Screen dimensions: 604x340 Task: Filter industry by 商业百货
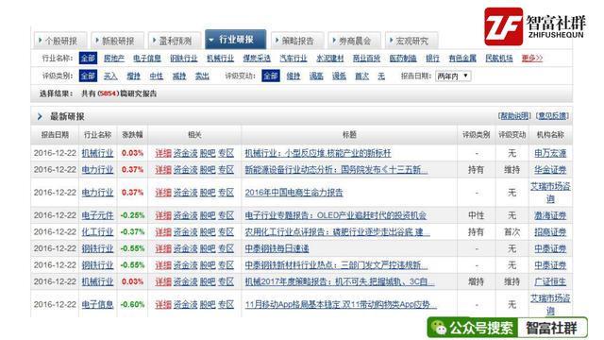coord(367,59)
